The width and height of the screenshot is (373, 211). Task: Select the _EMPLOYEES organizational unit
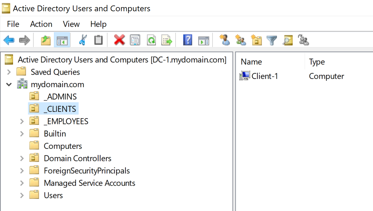click(x=66, y=121)
